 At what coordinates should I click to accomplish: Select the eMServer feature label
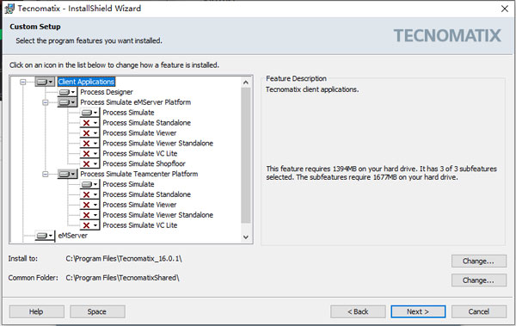(x=73, y=236)
